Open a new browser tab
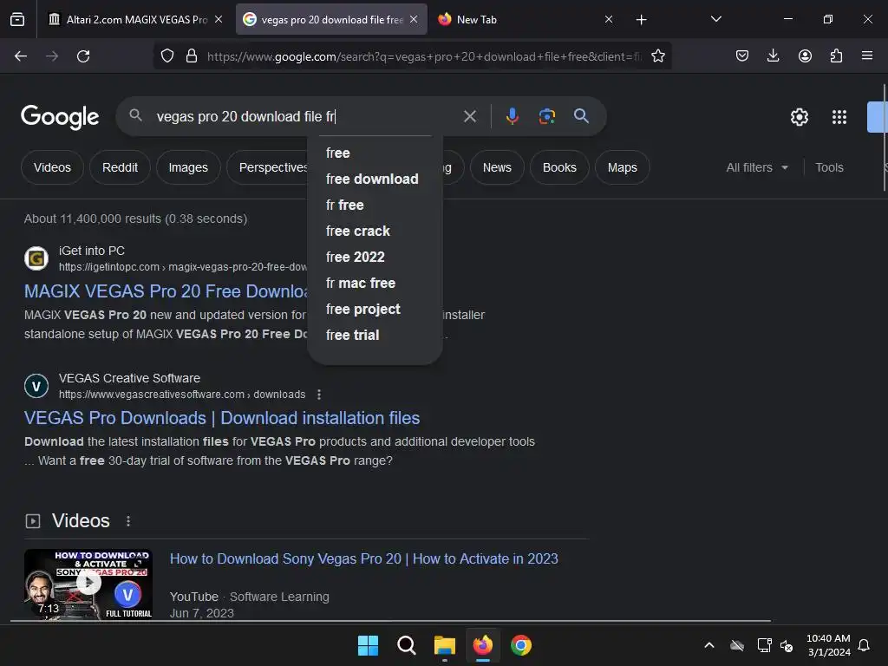This screenshot has width=888, height=666. [641, 20]
